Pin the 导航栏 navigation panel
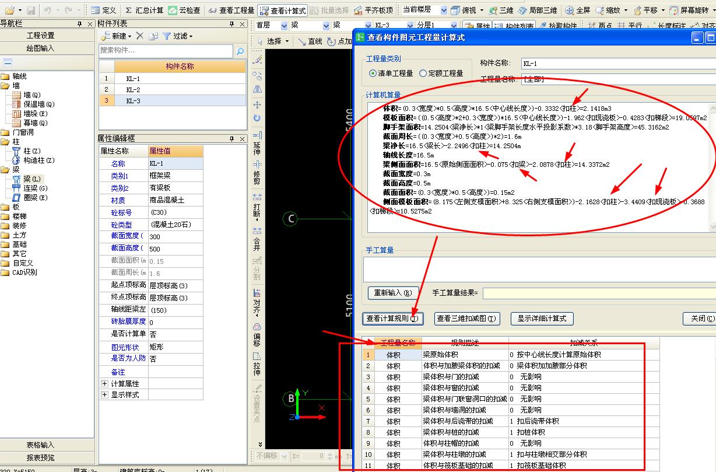This screenshot has width=716, height=472. click(x=80, y=23)
